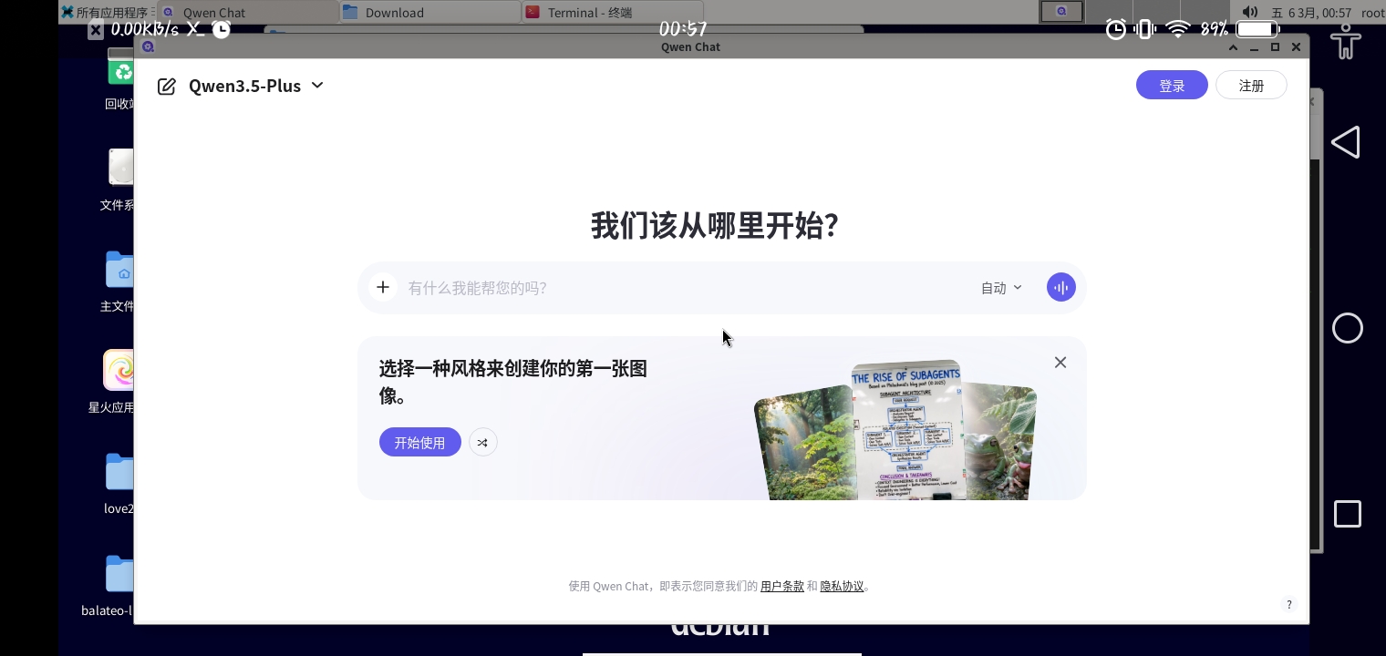Tap the vibrate mode status icon

(x=1145, y=29)
